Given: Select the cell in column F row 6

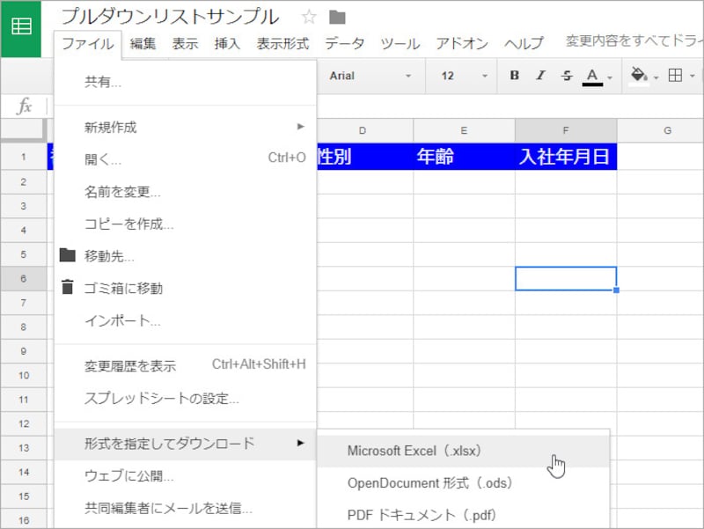Looking at the screenshot, I should pyautogui.click(x=565, y=277).
